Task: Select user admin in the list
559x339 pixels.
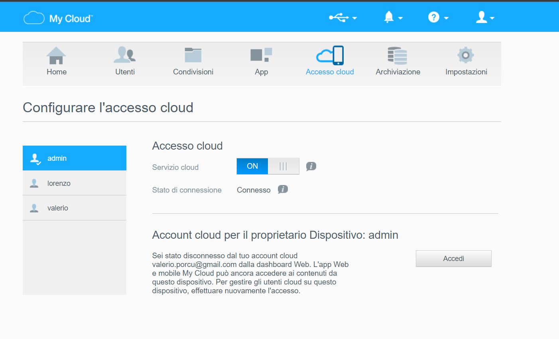Action: tap(75, 158)
